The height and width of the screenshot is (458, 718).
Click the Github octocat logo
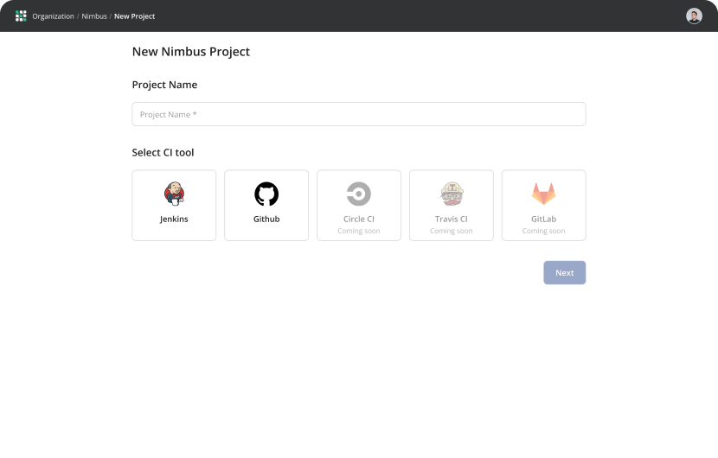266,194
